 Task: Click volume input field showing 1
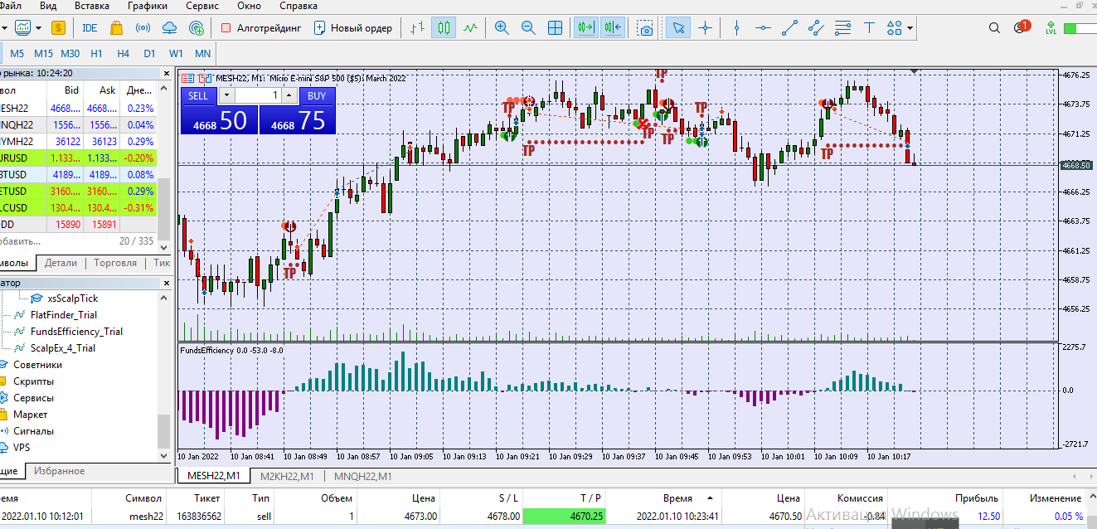coord(259,95)
